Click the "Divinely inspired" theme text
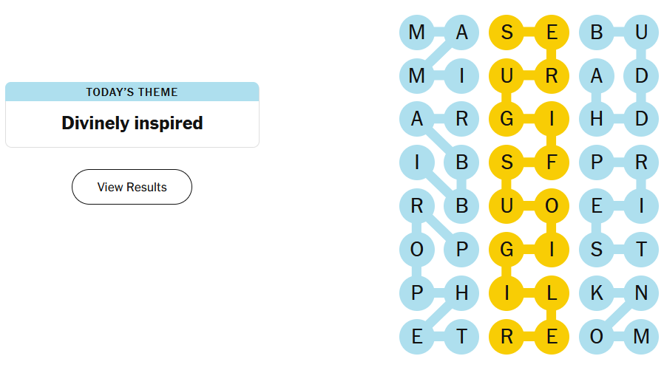Viewport: 664px width, 373px height. (x=132, y=123)
